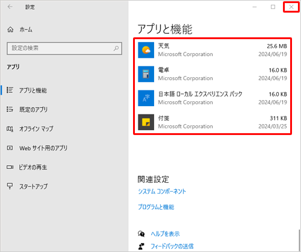Click the 311 KB size value
This screenshot has height=252, width=301.
pos(279,118)
